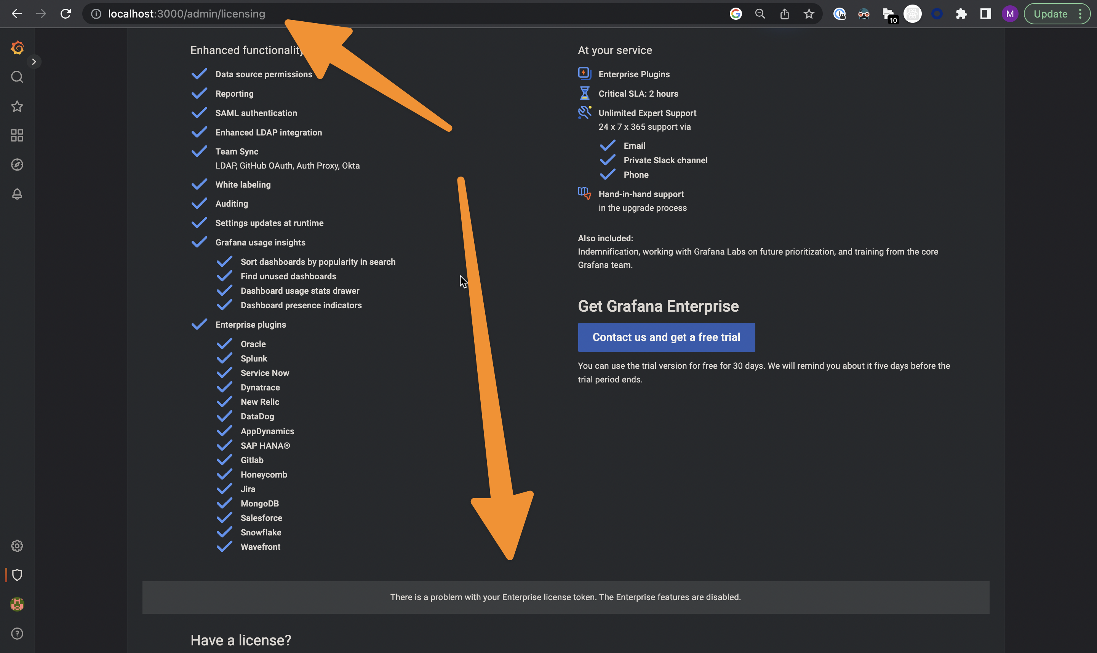Open dashboard search with the magnifier icon

[17, 76]
